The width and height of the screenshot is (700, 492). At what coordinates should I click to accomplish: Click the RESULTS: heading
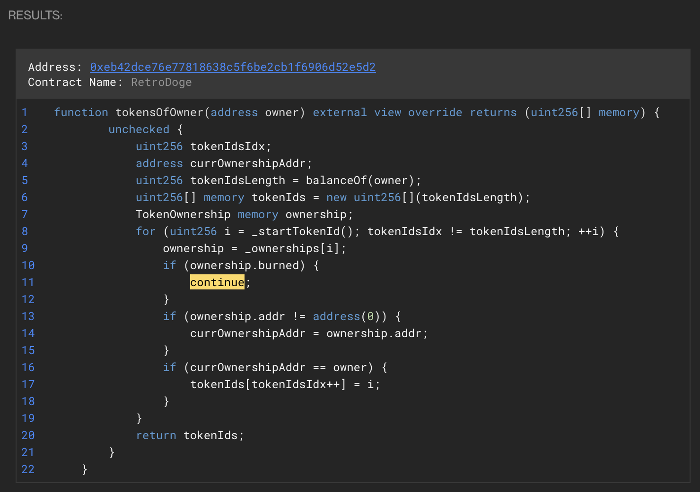[35, 15]
